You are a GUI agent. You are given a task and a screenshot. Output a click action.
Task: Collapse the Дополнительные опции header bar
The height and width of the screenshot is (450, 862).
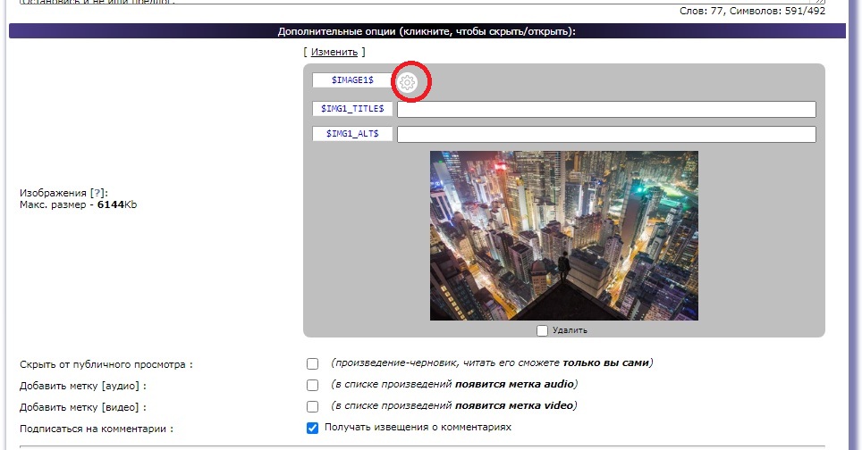click(427, 31)
